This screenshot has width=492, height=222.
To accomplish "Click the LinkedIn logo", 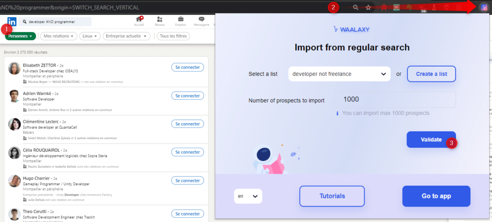I will point(12,22).
